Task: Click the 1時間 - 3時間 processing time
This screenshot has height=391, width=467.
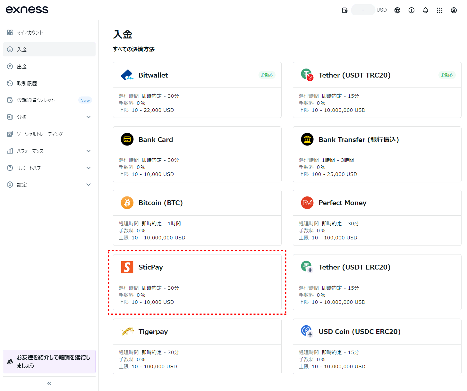Action: pyautogui.click(x=338, y=160)
